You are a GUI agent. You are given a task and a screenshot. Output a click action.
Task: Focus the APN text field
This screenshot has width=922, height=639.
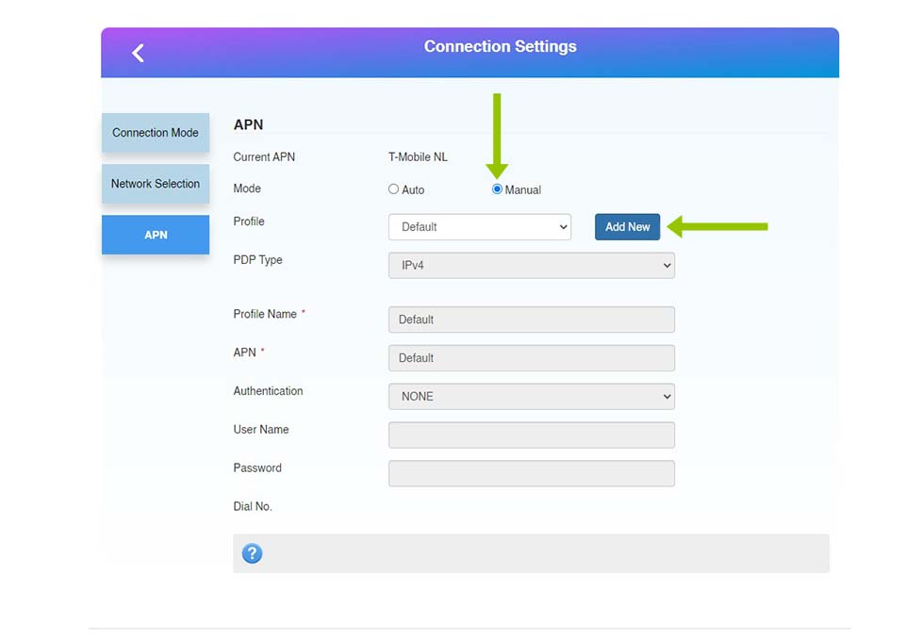[x=531, y=358]
